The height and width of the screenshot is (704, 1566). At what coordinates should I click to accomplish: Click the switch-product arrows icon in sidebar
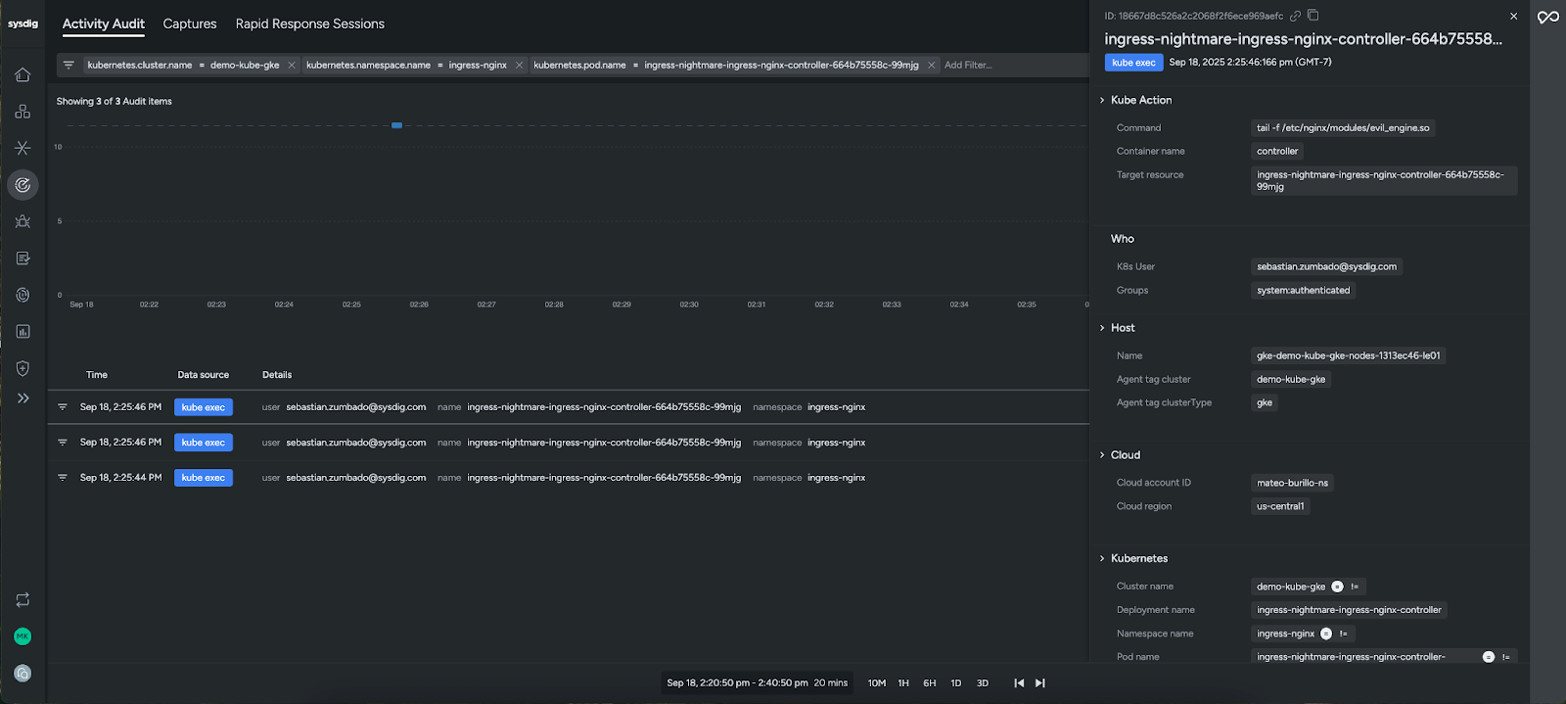[23, 600]
